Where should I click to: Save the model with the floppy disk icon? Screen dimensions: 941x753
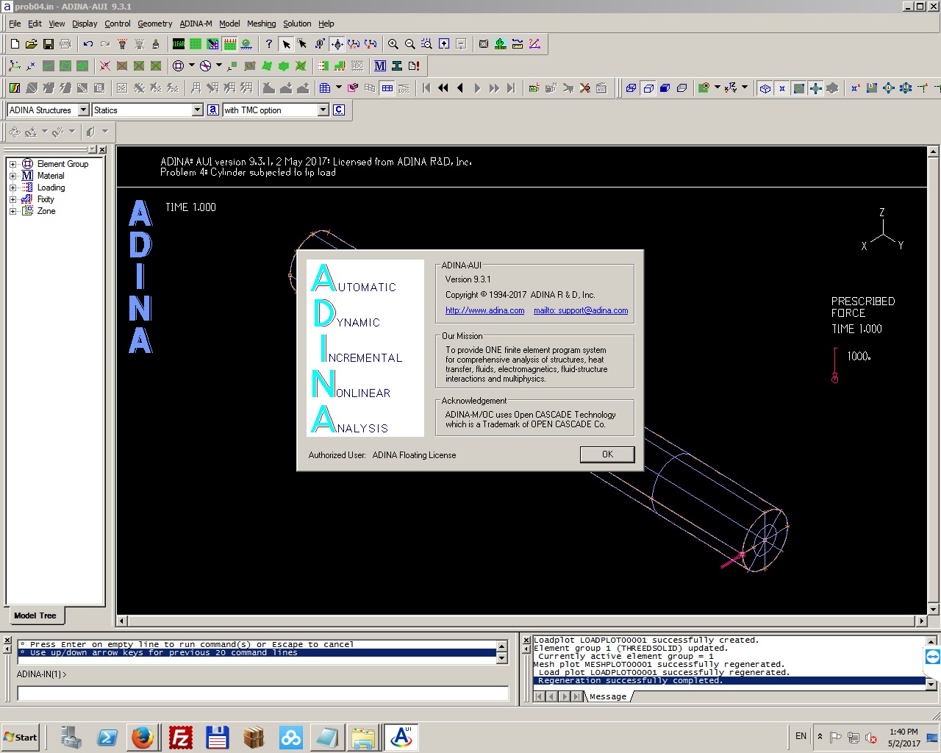49,44
